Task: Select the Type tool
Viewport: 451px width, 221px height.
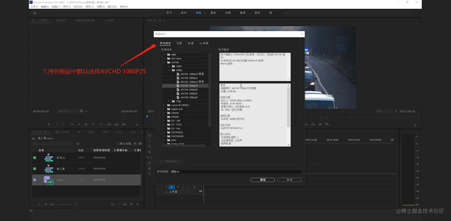Action: 149,174
